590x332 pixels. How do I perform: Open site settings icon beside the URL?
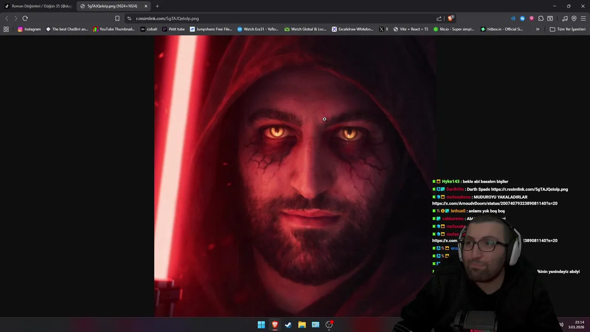tap(129, 18)
